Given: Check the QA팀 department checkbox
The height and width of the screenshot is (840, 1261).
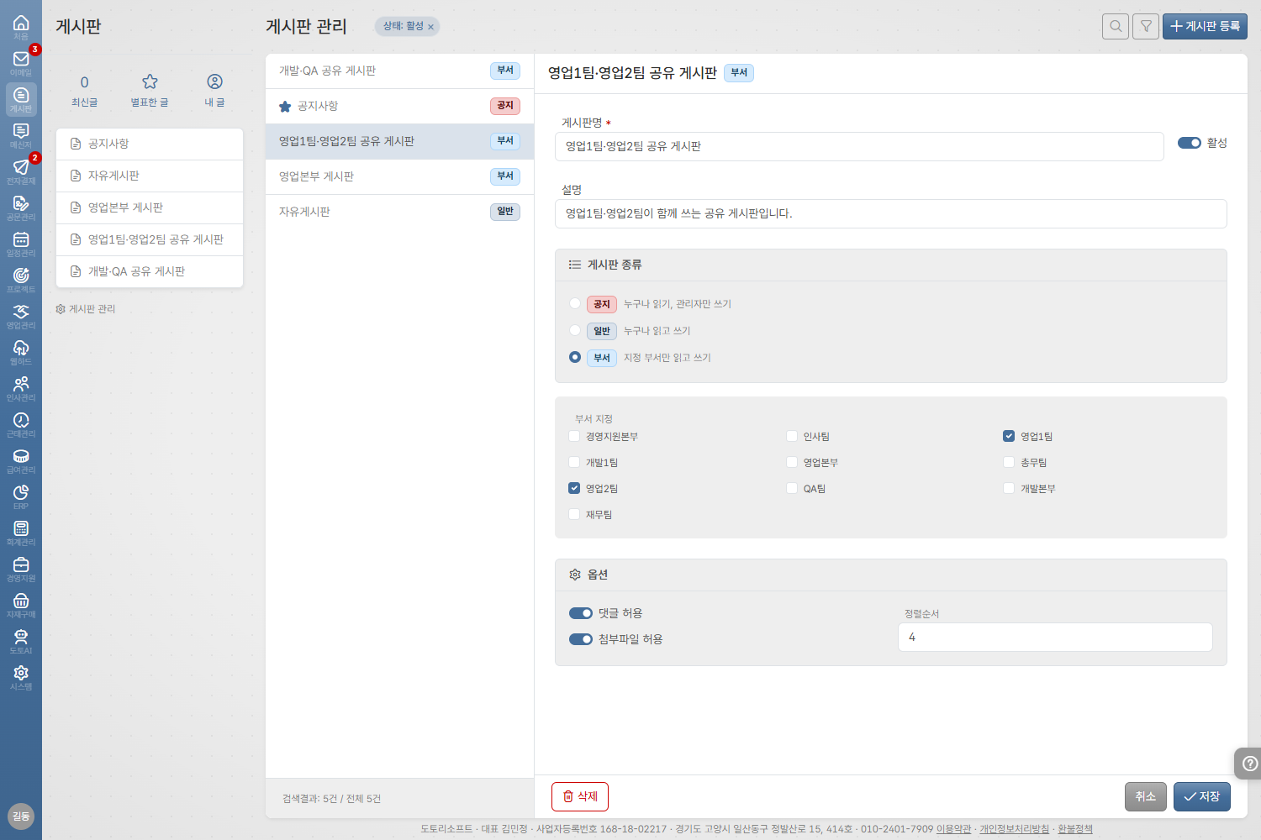Looking at the screenshot, I should point(791,488).
